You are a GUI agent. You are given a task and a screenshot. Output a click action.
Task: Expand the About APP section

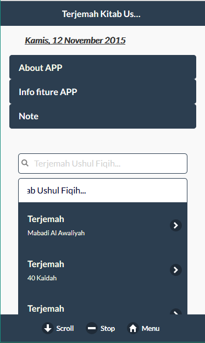click(103, 67)
